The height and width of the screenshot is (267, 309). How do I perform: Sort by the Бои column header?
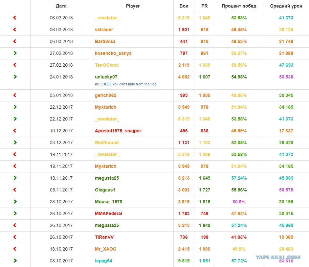point(184,6)
